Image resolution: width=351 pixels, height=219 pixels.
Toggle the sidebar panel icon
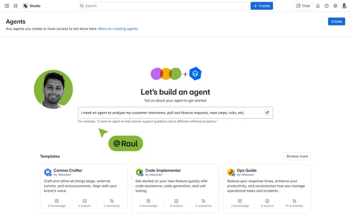[x=7, y=6]
